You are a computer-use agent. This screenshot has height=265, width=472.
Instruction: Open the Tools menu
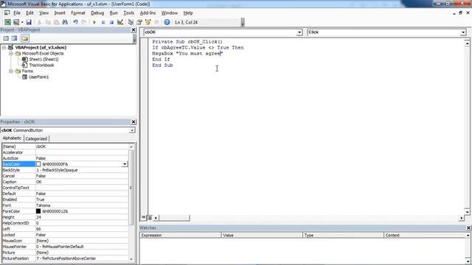click(128, 13)
